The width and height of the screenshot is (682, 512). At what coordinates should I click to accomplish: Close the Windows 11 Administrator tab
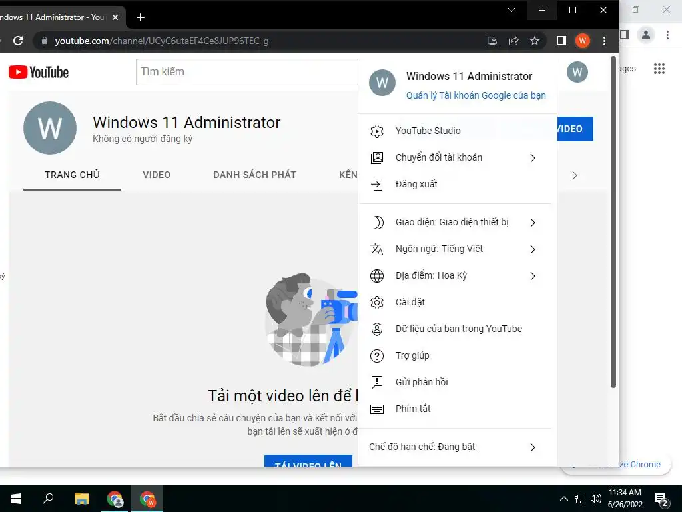point(115,17)
